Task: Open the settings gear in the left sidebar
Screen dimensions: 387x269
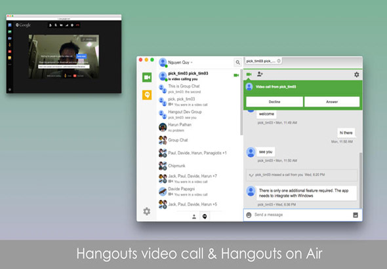Action: coord(147,211)
